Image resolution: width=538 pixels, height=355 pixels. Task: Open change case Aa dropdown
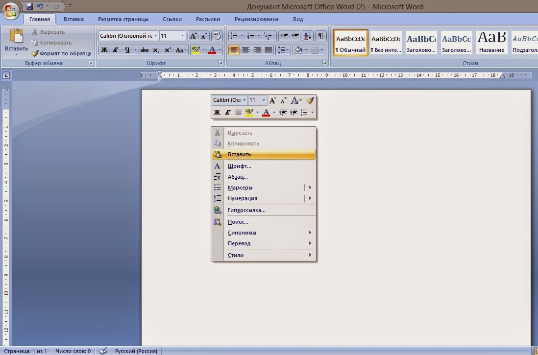point(181,50)
